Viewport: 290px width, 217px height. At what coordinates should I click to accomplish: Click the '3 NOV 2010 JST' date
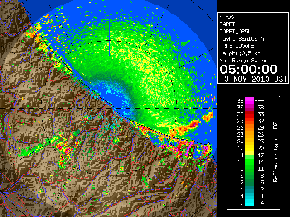(x=256, y=79)
